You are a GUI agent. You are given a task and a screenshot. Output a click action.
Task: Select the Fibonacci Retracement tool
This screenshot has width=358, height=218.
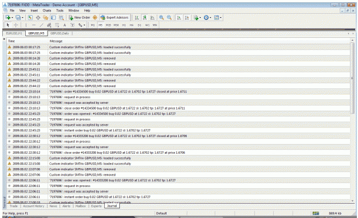[57, 25]
